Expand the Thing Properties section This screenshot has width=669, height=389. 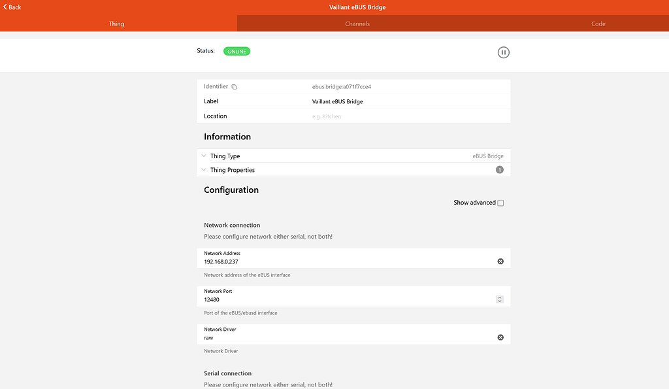(233, 169)
